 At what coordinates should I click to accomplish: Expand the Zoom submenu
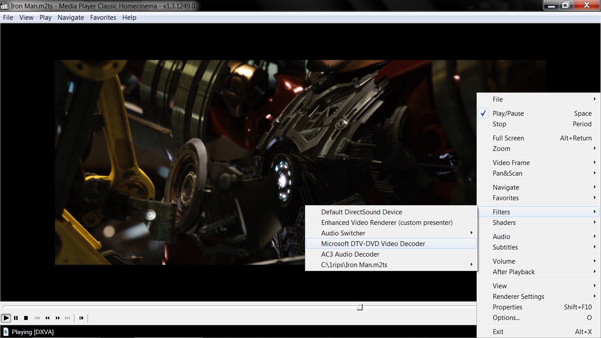539,148
